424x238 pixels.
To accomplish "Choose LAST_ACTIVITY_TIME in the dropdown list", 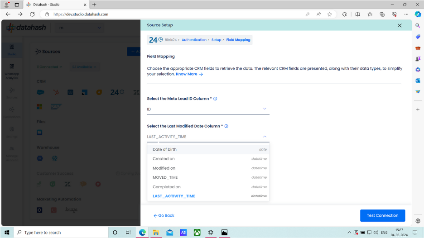I will point(208,196).
